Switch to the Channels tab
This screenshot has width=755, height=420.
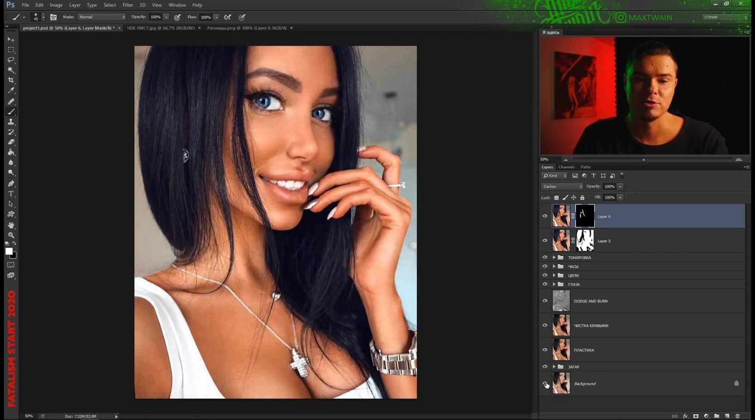[566, 167]
